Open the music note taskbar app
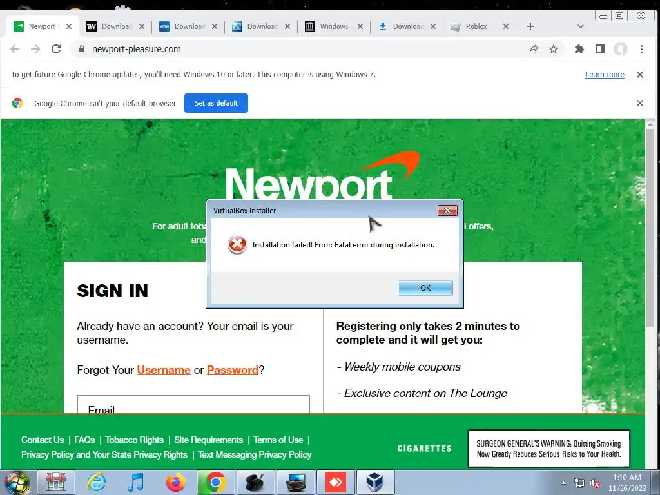This screenshot has width=660, height=495. [x=135, y=482]
